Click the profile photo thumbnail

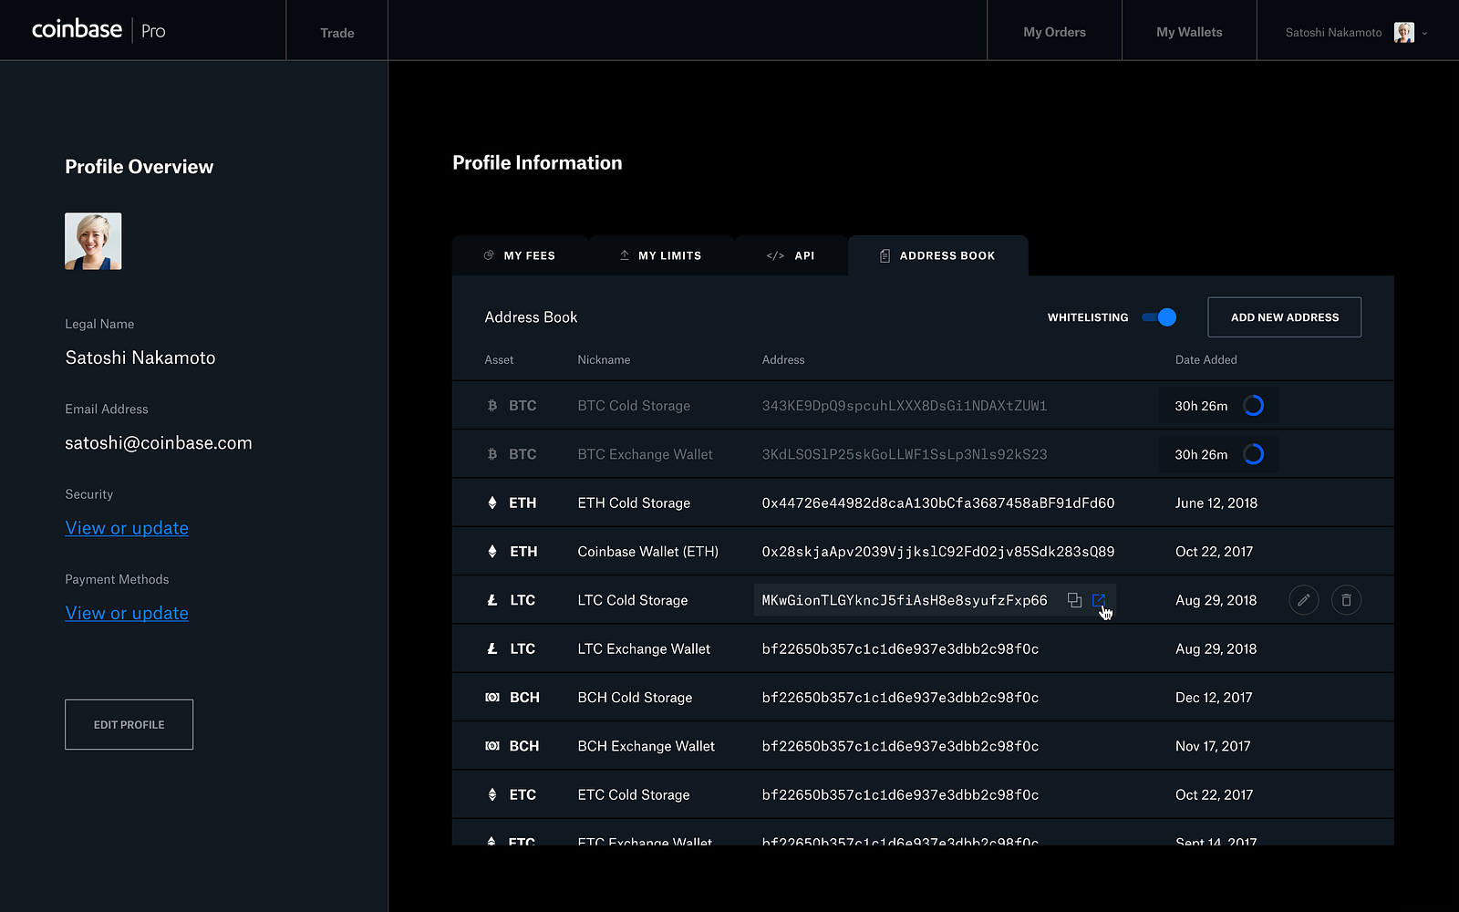point(93,241)
